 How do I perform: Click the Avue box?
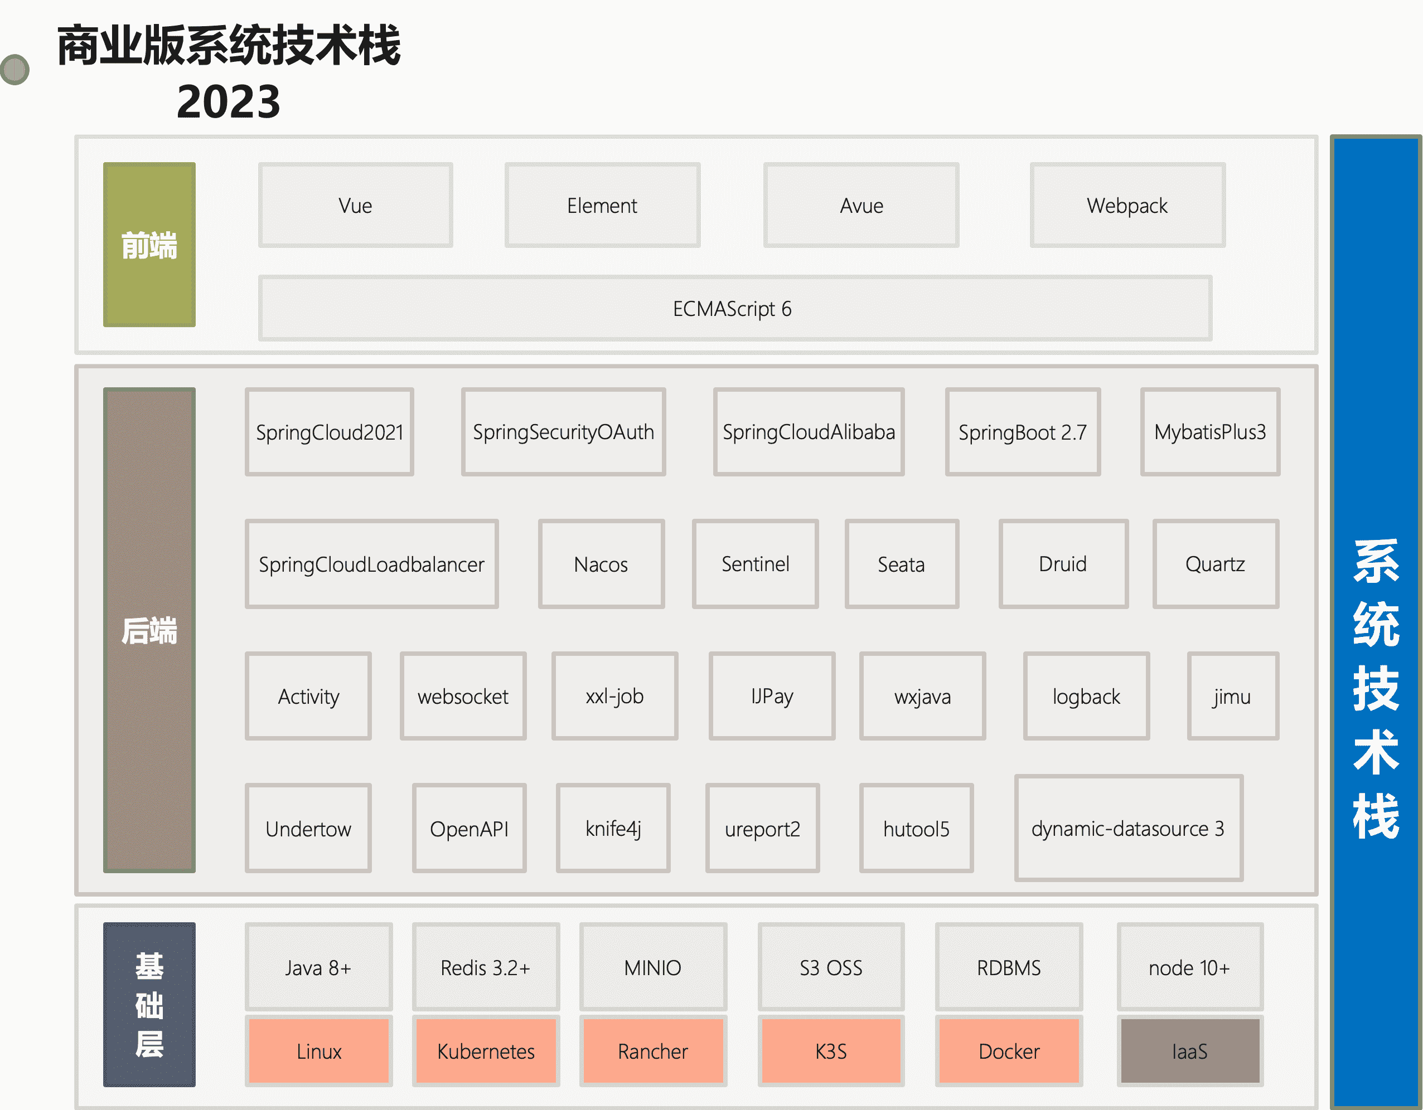click(861, 205)
